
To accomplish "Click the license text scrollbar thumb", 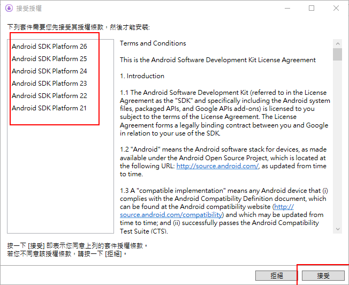I will pyautogui.click(x=338, y=54).
